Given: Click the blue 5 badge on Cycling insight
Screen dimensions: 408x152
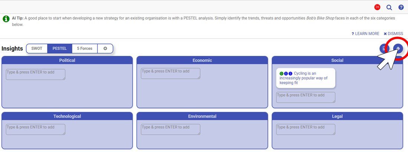Looking at the screenshot, I should tap(290, 74).
